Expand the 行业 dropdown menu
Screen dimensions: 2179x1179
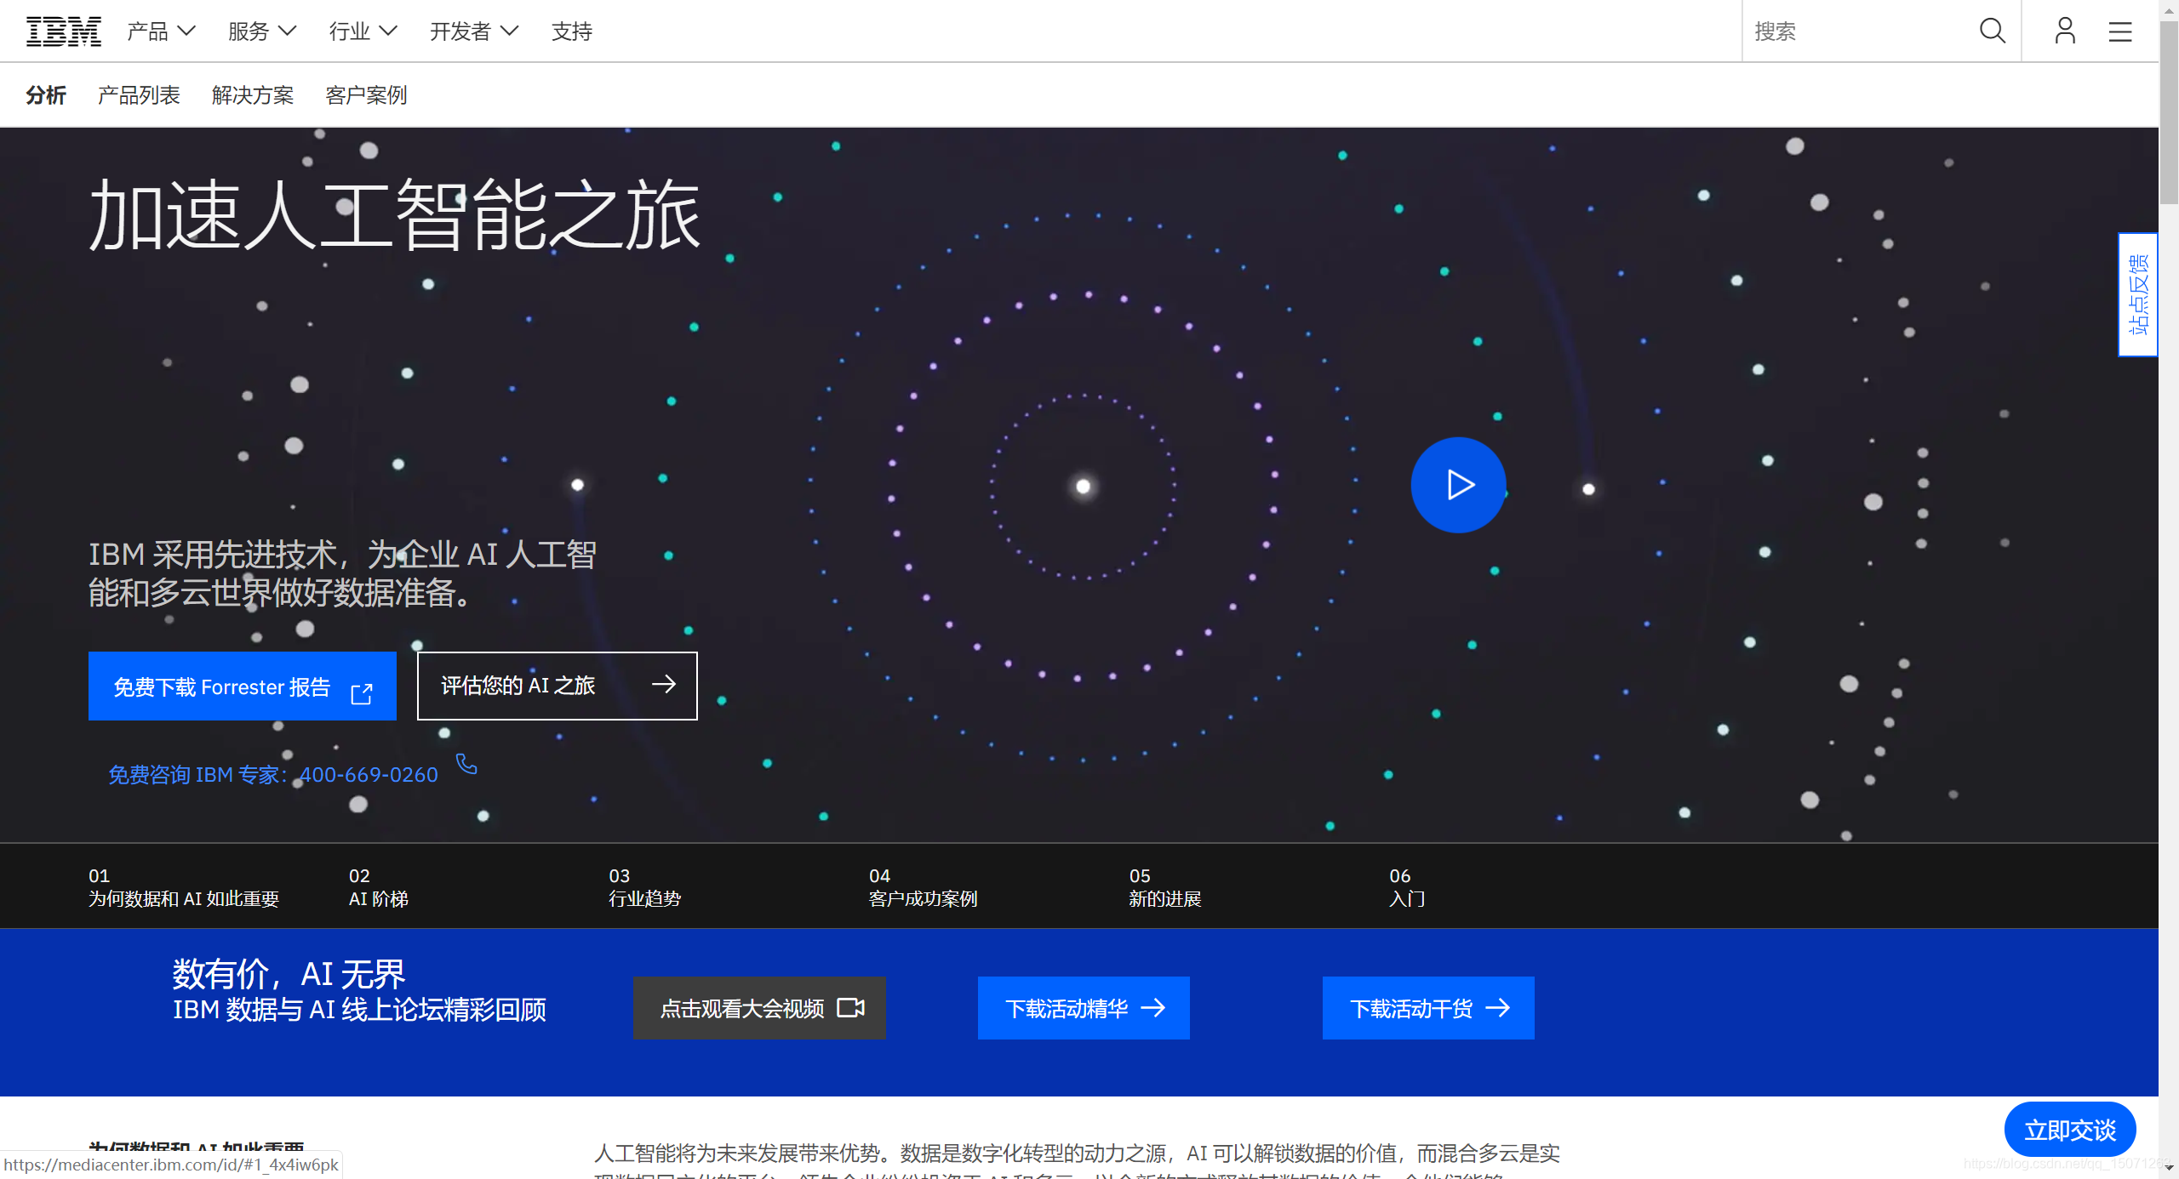click(x=363, y=31)
